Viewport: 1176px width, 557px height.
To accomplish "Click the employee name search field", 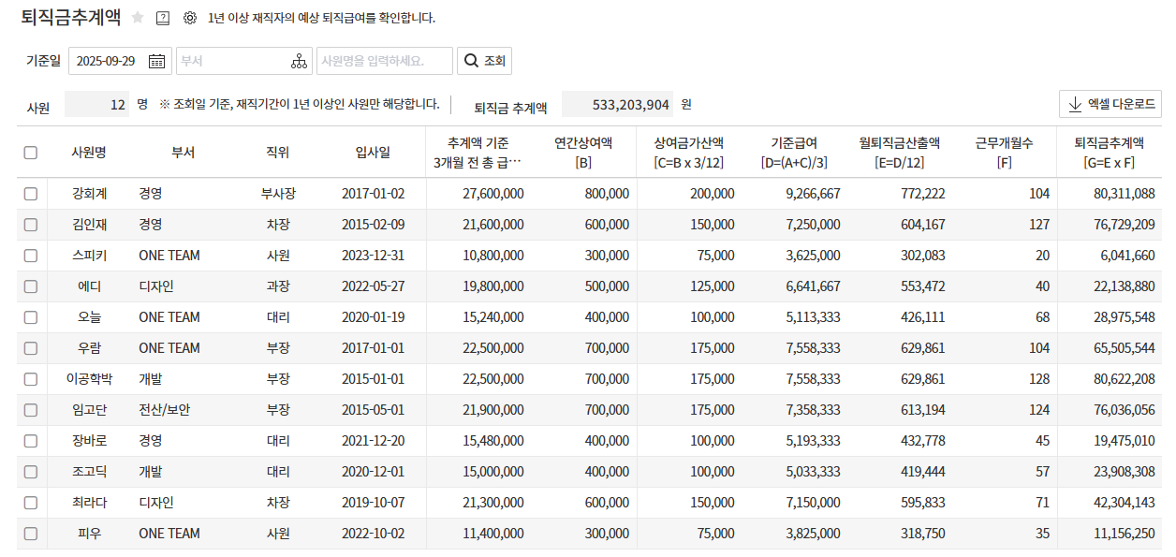I will pos(384,61).
